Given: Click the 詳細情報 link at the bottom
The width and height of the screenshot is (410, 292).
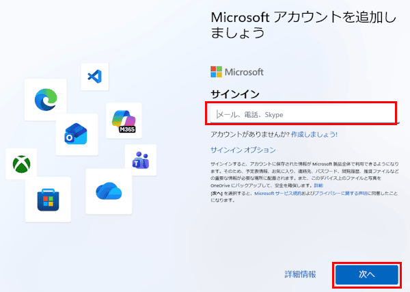Looking at the screenshot, I should [300, 274].
